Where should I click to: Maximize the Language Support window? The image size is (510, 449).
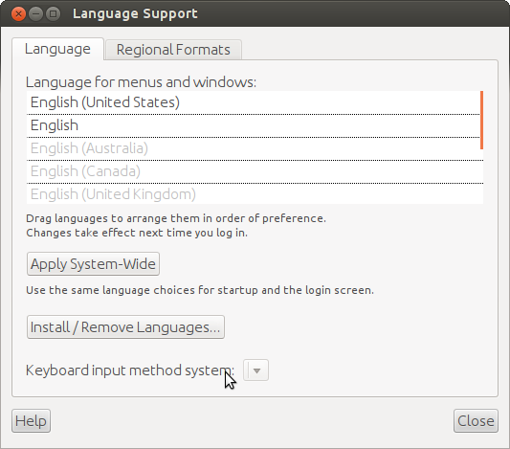[x=53, y=14]
